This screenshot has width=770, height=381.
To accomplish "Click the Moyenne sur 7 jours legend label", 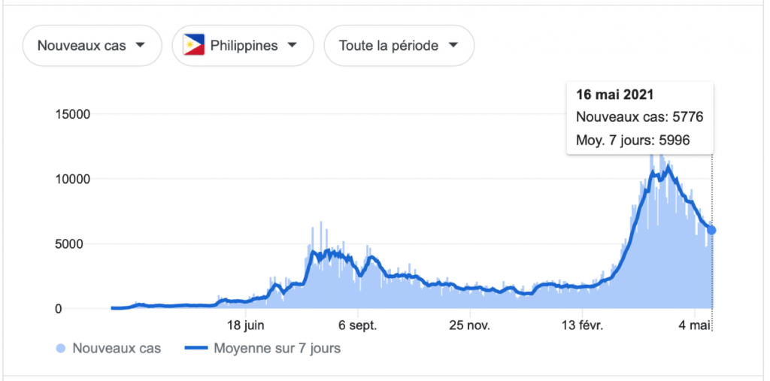I will pos(277,349).
